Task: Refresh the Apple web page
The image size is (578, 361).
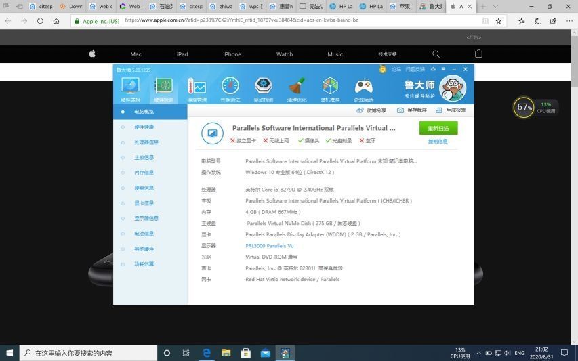Action: click(x=40, y=21)
